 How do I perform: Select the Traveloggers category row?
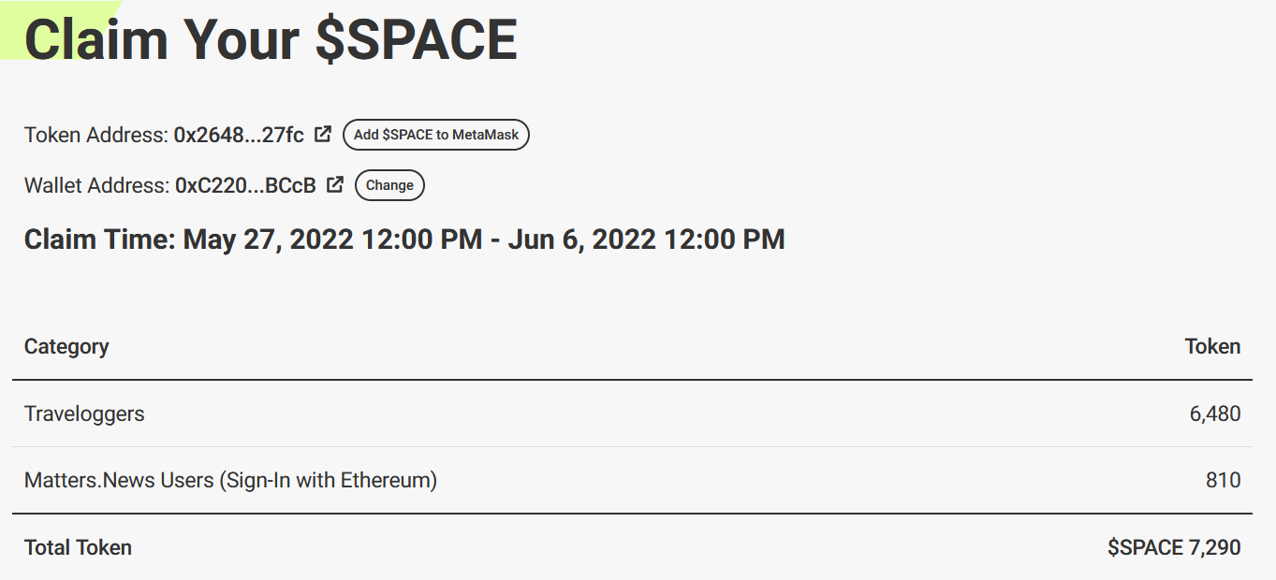632,413
